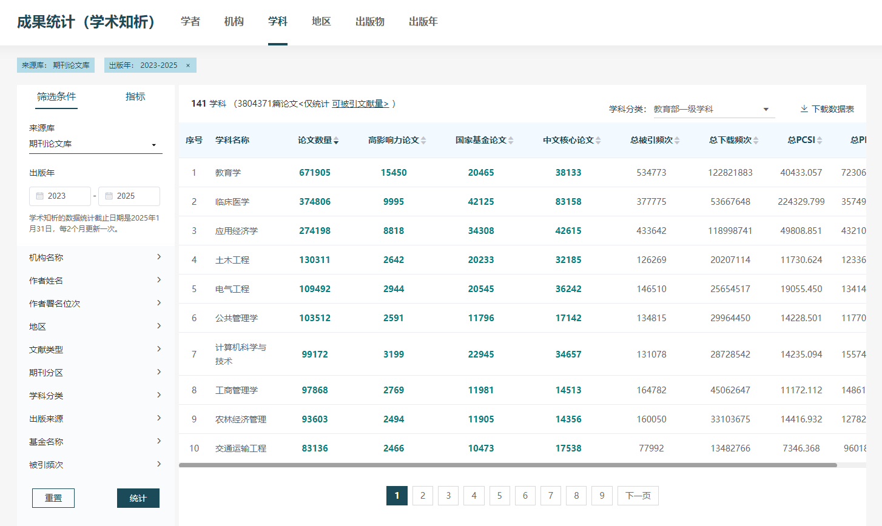The image size is (882, 526).
Task: Click the 重置 reset button
Action: pyautogui.click(x=53, y=498)
